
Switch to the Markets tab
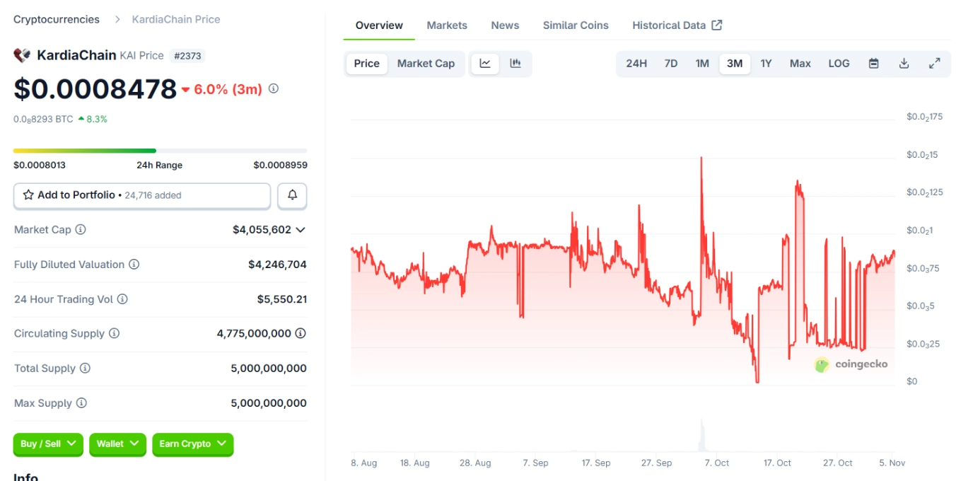(447, 25)
